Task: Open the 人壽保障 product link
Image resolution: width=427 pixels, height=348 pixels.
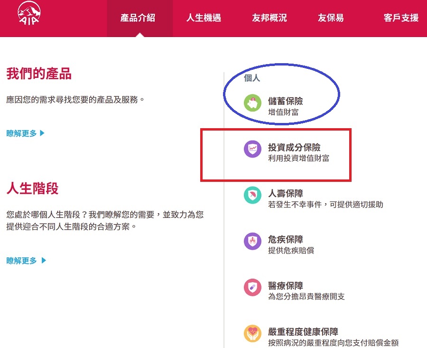Action: pos(285,194)
